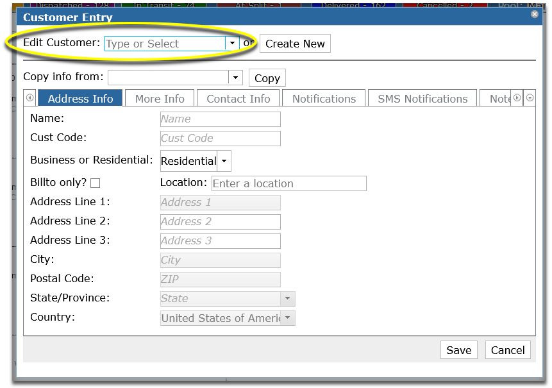Open the tab list dropdown icon
552x388 pixels.
(x=530, y=98)
